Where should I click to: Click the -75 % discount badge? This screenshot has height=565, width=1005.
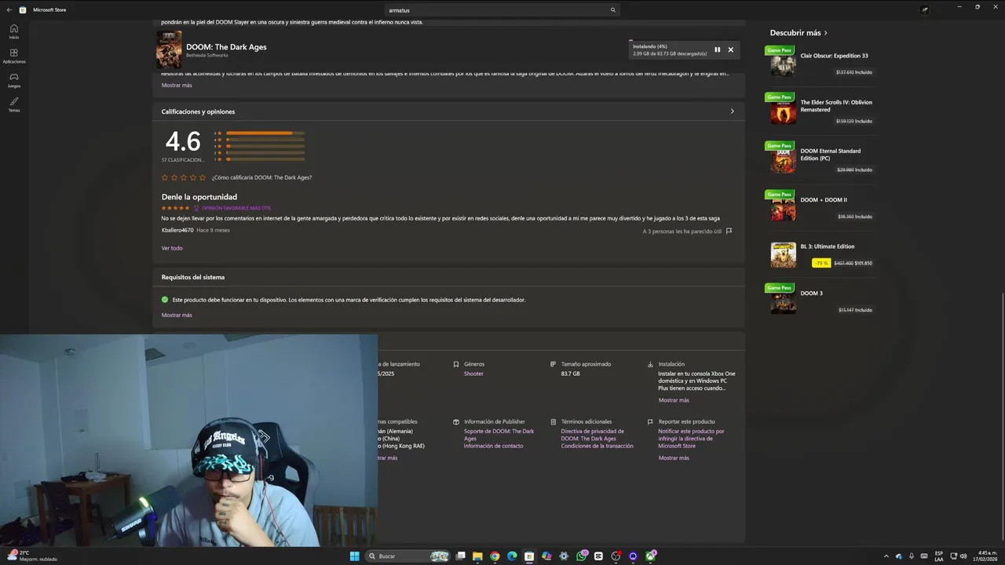coord(821,263)
